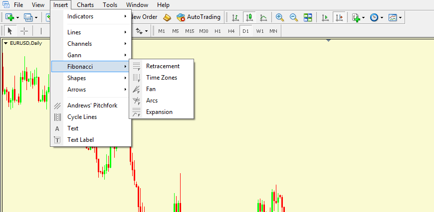This screenshot has width=434, height=212.
Task: Choose Retracement from Fibonacci submenu
Action: pos(163,66)
